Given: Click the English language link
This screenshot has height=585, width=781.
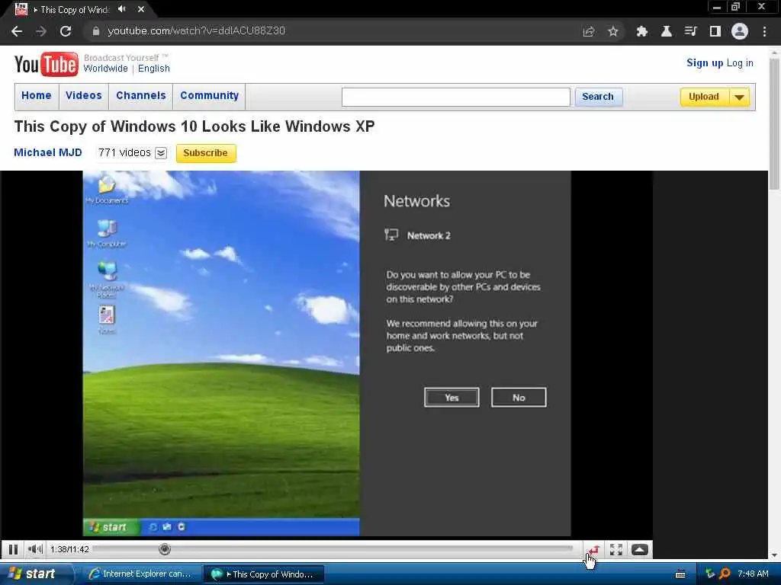Looking at the screenshot, I should tap(154, 68).
